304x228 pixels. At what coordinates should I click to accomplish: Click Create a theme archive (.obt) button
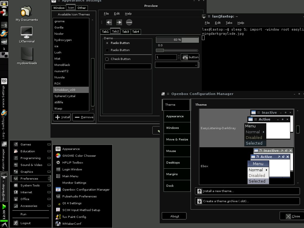[247, 201]
